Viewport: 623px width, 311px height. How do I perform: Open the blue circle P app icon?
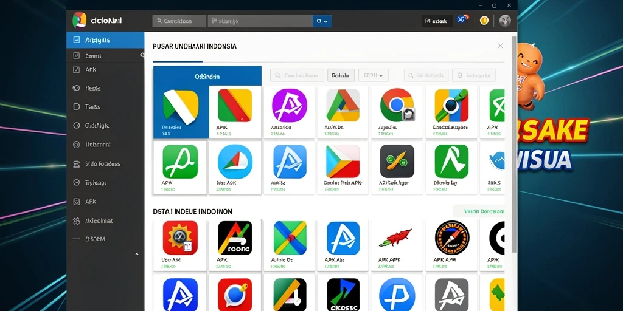397,295
